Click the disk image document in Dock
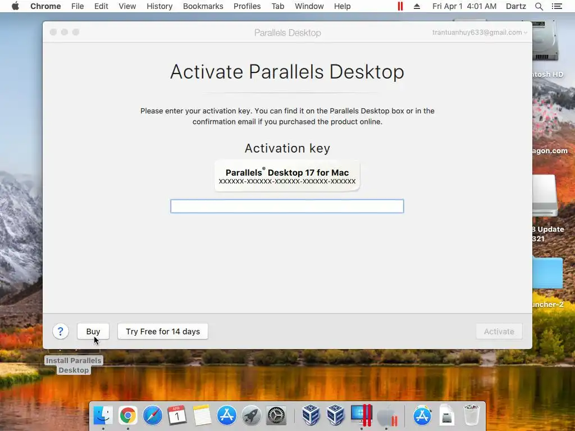Viewport: 575px width, 431px height. (446, 415)
